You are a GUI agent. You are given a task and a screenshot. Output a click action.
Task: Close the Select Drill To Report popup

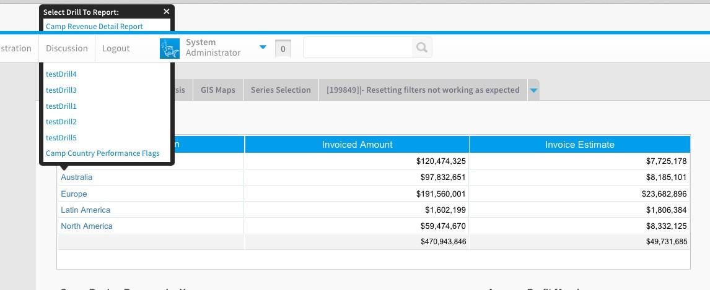(x=166, y=12)
